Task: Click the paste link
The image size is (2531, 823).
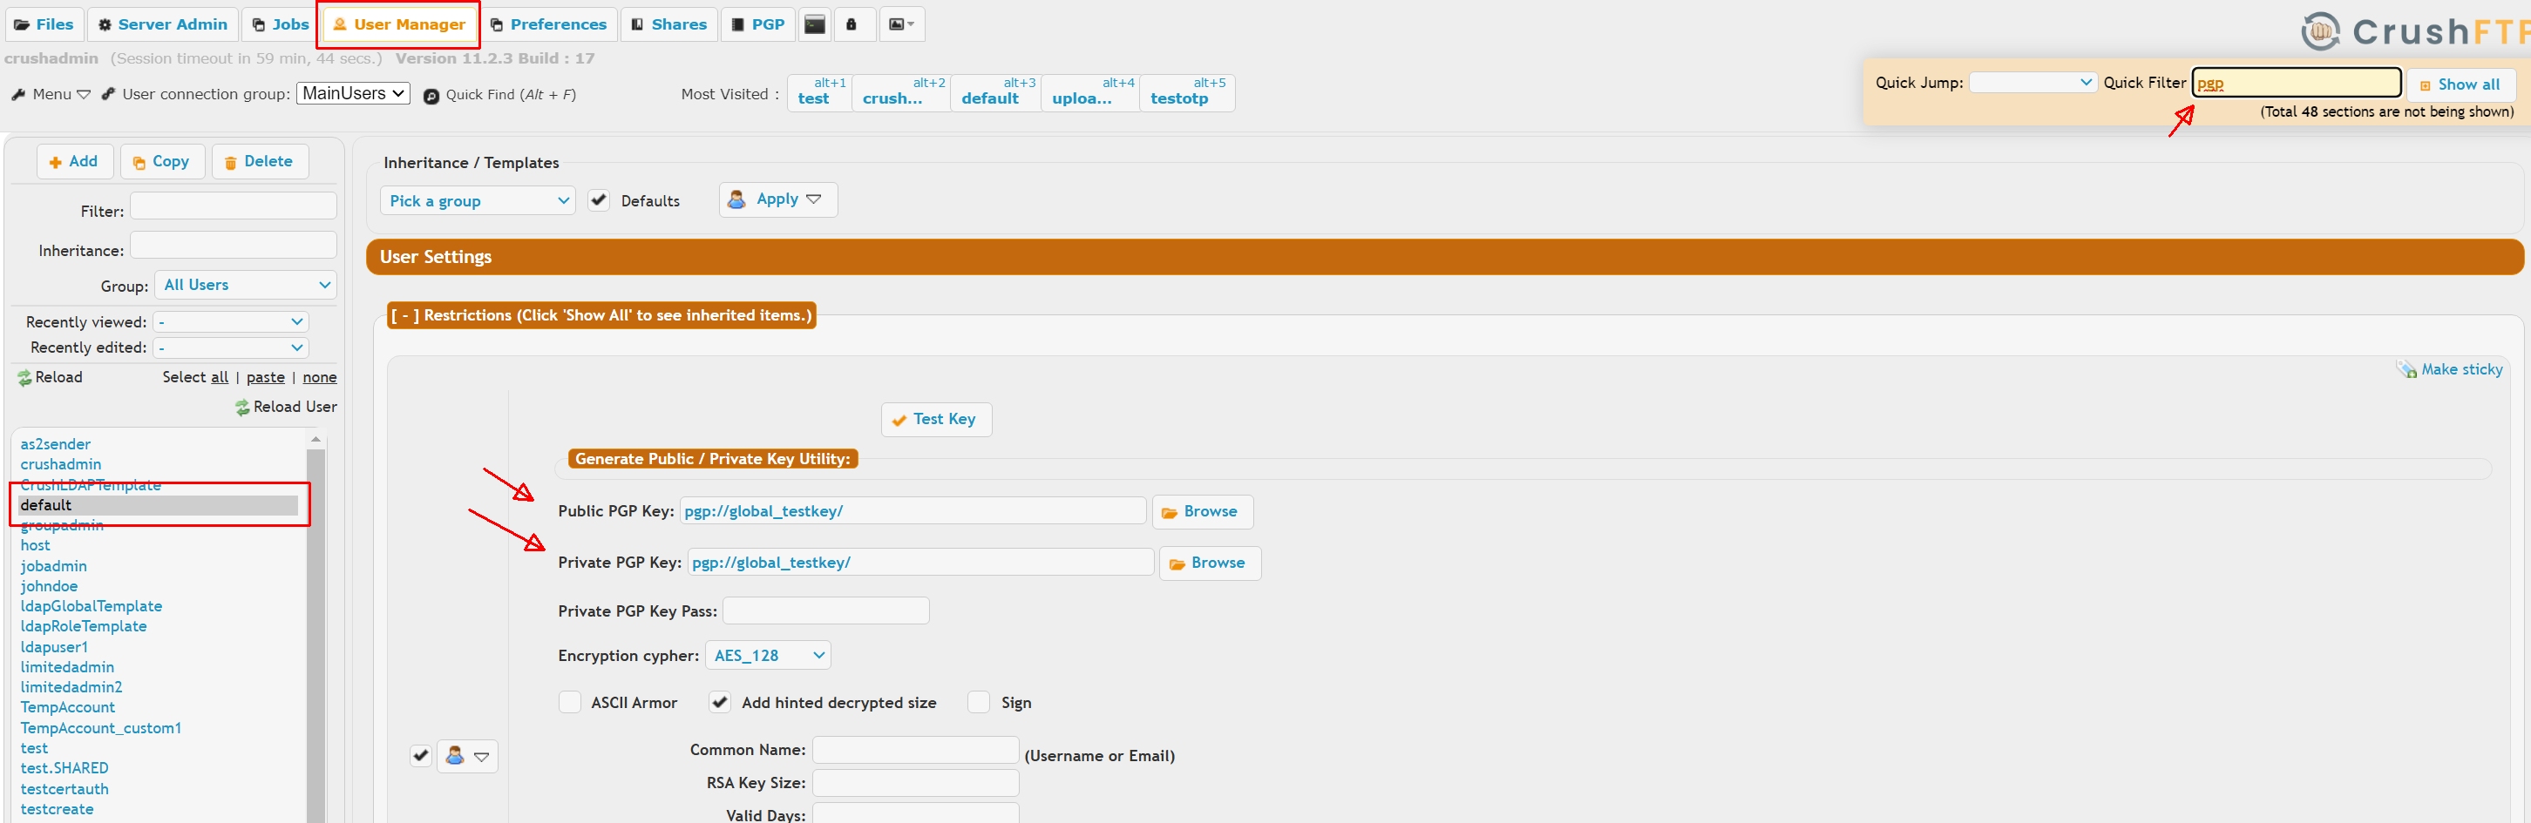Action: (265, 377)
